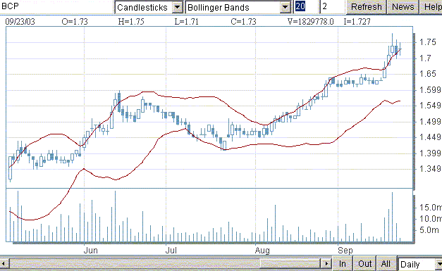Screen dimensions: 442x271
Task: Click the H=1.75 high value
Action: [x=131, y=22]
